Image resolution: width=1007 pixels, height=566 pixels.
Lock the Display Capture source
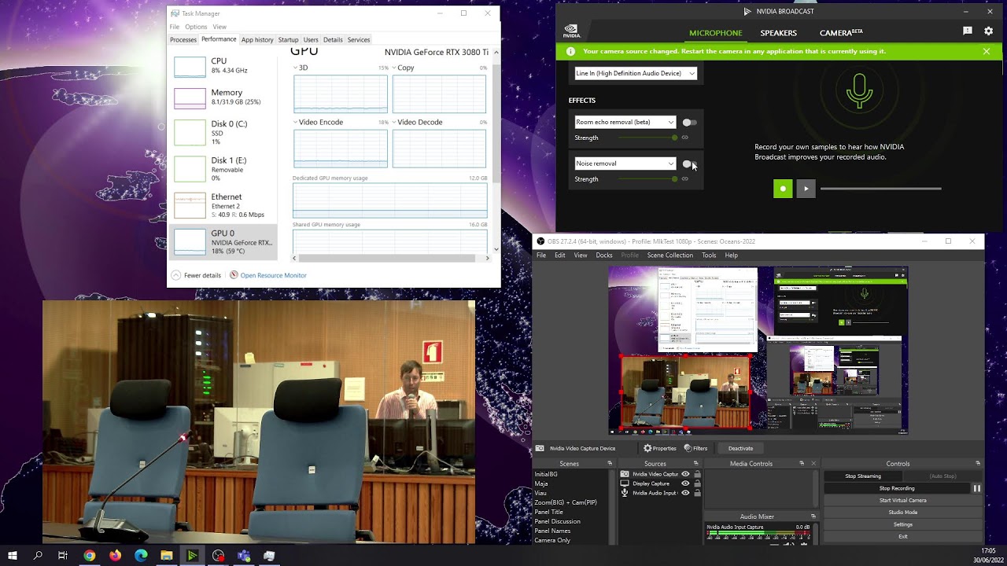pyautogui.click(x=697, y=483)
